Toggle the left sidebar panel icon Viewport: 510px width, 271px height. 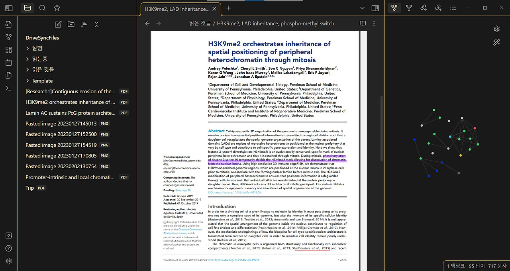9,8
